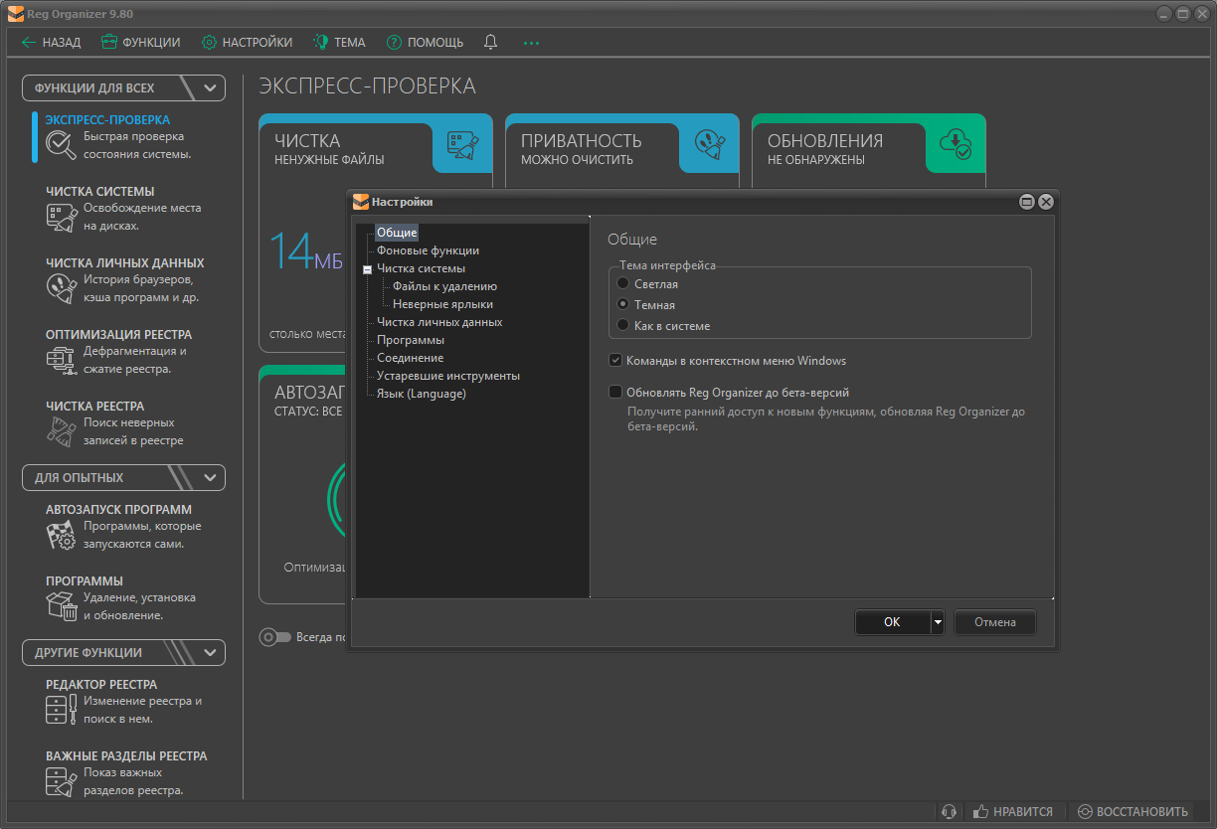1217x829 pixels.
Task: Maximize the Настройки dialog
Action: [1027, 202]
